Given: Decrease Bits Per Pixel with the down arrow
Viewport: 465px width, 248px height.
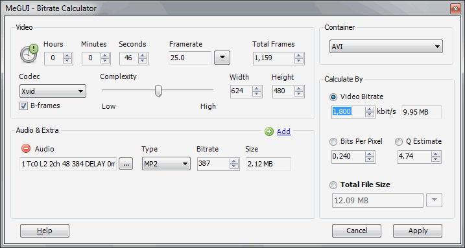Looking at the screenshot, I should coord(370,159).
